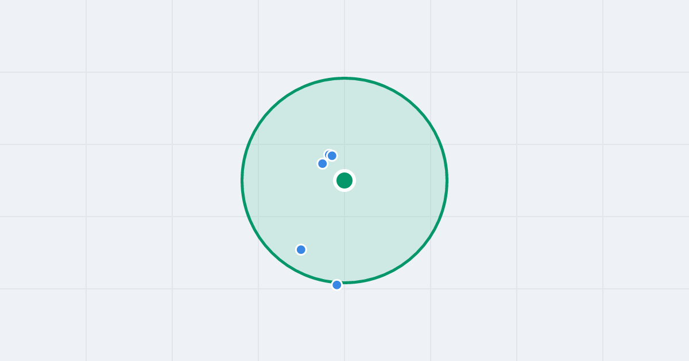Click the green center marker dot
The image size is (689, 361).
[x=344, y=180]
